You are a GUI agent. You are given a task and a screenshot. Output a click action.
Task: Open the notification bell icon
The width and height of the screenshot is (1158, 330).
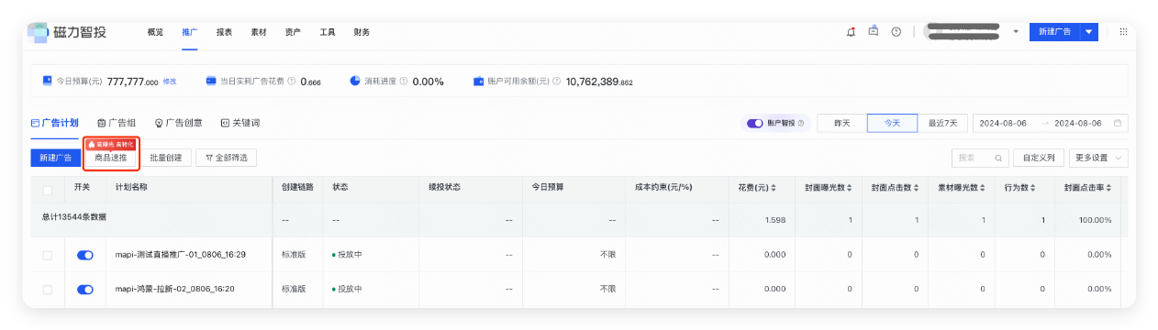(x=851, y=32)
